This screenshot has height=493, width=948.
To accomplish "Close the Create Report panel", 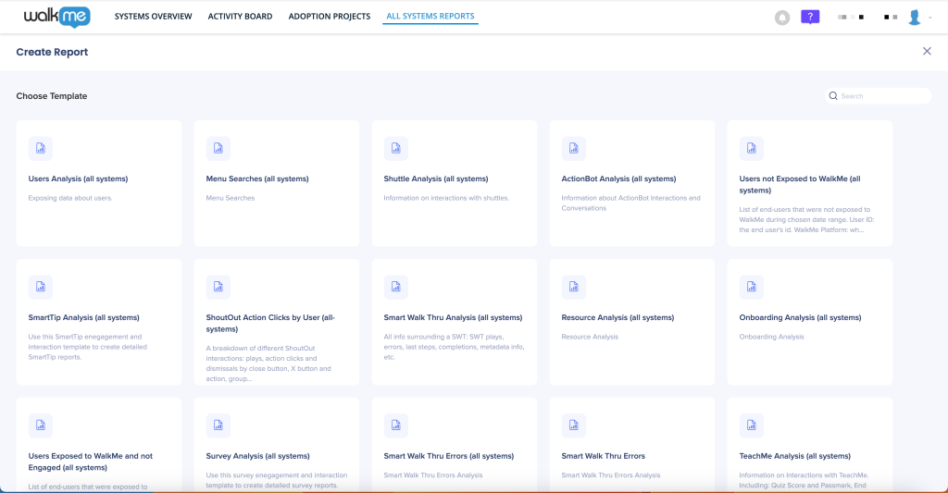I will pos(927,52).
